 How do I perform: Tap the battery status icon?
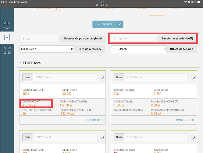(x=199, y=2)
